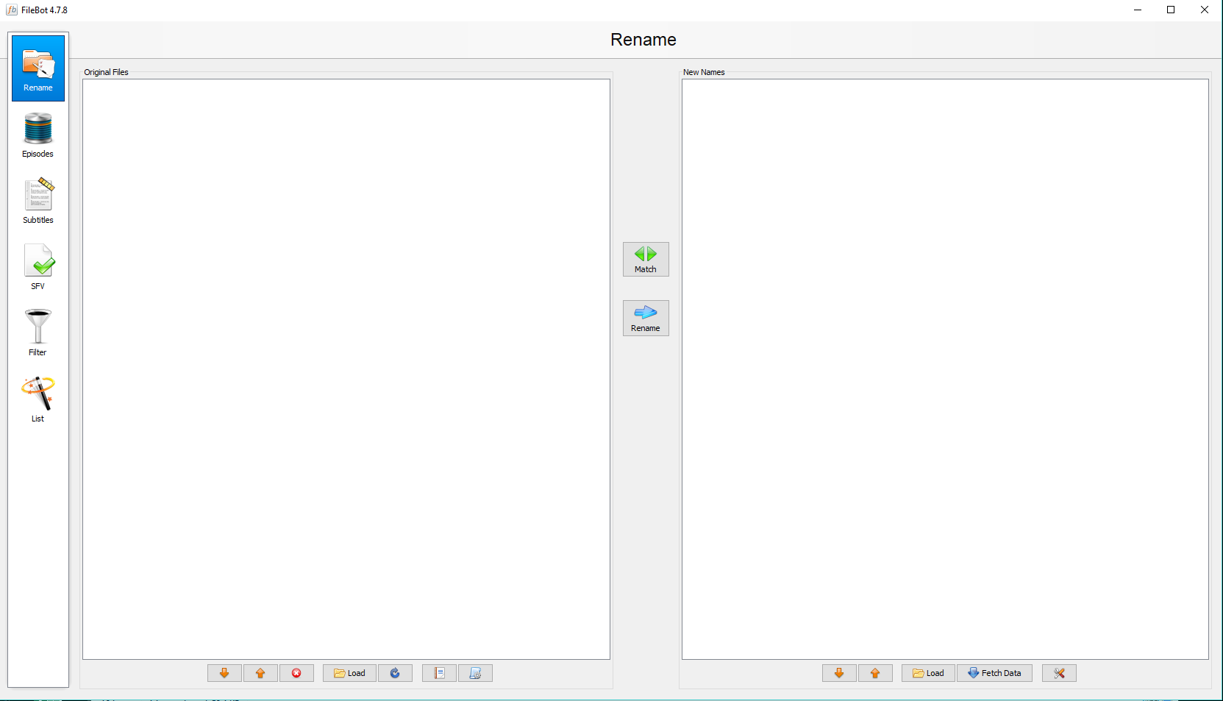The image size is (1223, 701).
Task: Select the Rename panel in the sidebar
Action: [x=38, y=68]
